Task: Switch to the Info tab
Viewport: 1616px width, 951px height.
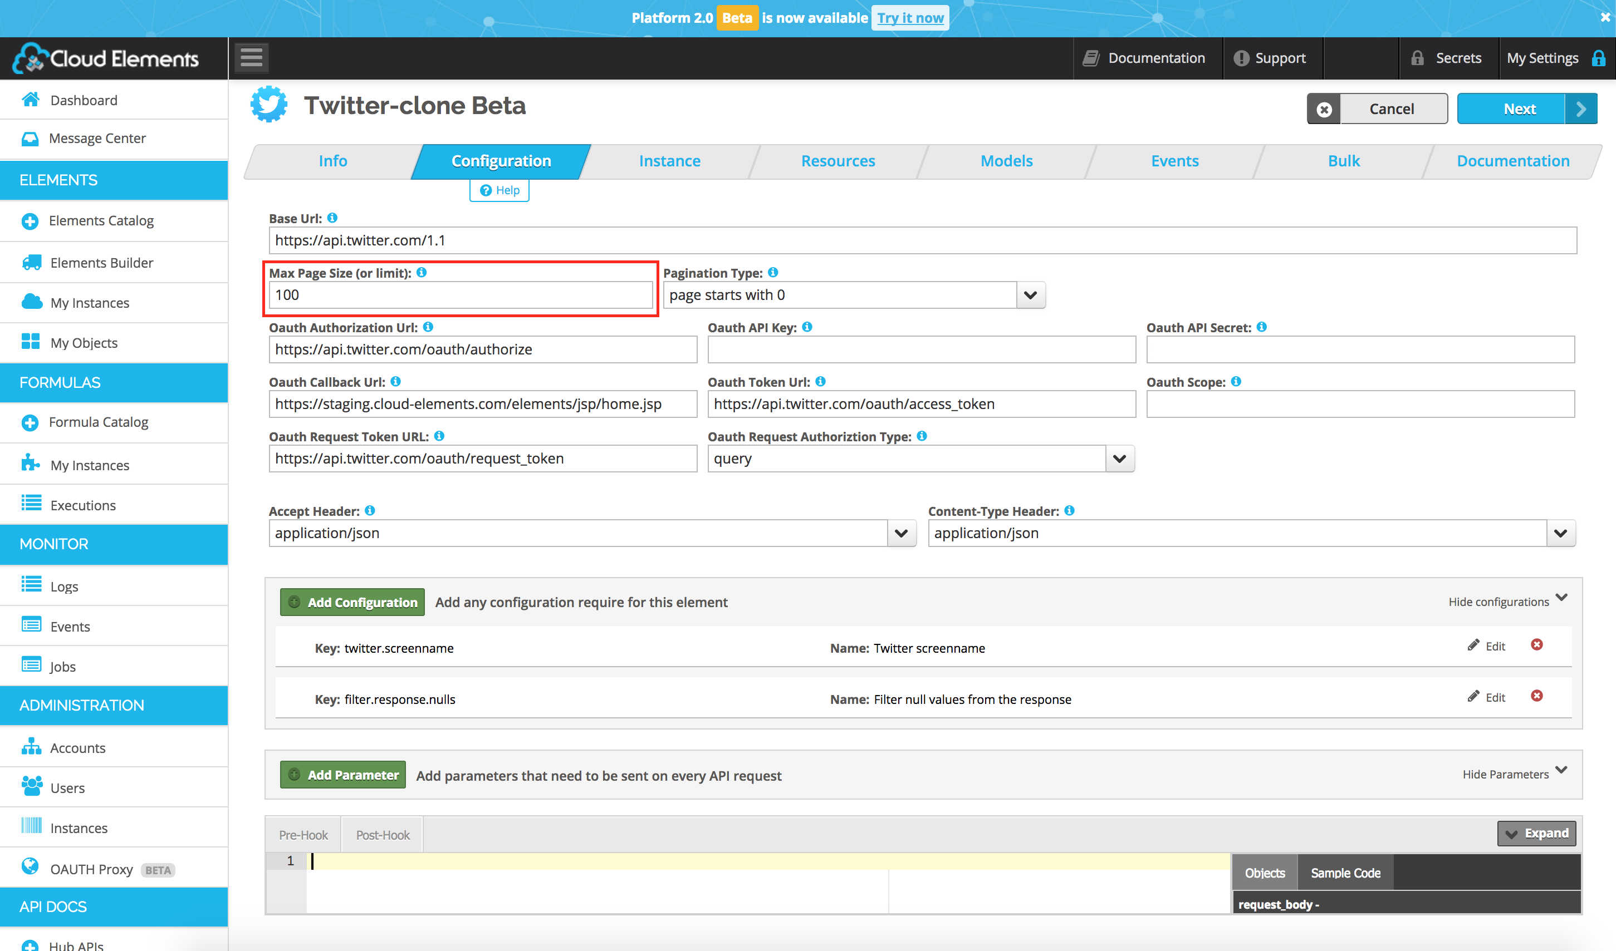Action: click(333, 161)
